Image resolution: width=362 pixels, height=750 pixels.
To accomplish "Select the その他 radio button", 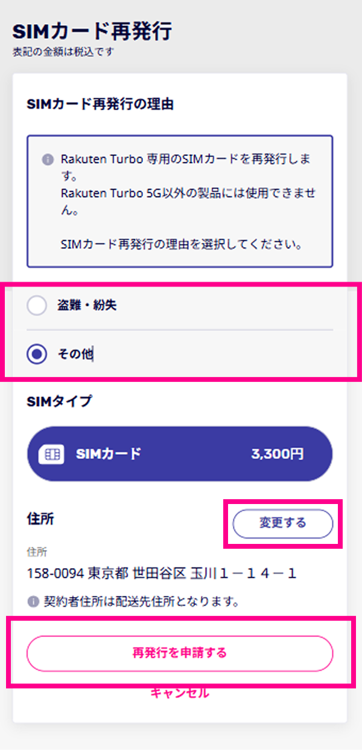I will pyautogui.click(x=37, y=355).
